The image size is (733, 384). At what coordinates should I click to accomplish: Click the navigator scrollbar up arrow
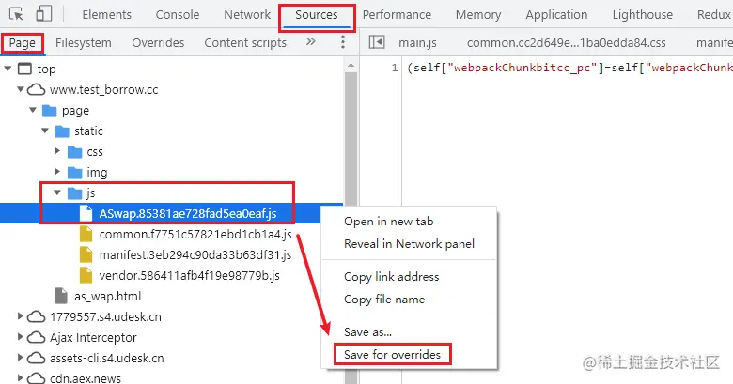pyautogui.click(x=351, y=66)
